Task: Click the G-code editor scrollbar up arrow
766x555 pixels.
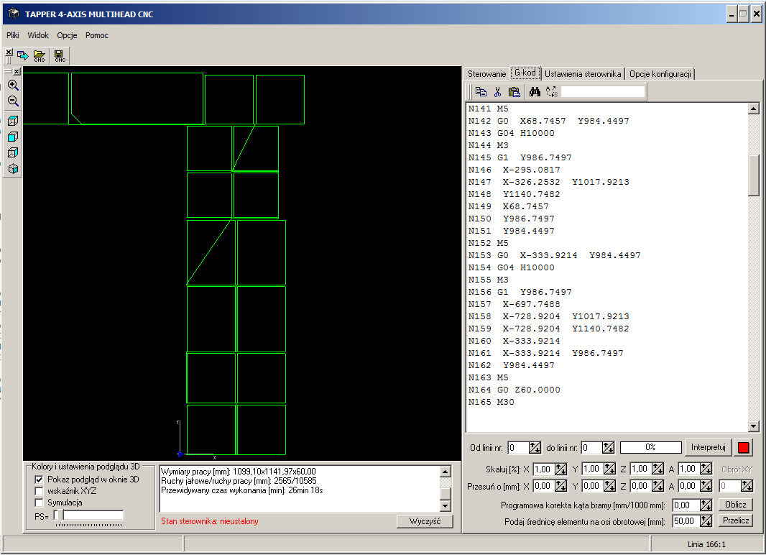Action: point(753,109)
